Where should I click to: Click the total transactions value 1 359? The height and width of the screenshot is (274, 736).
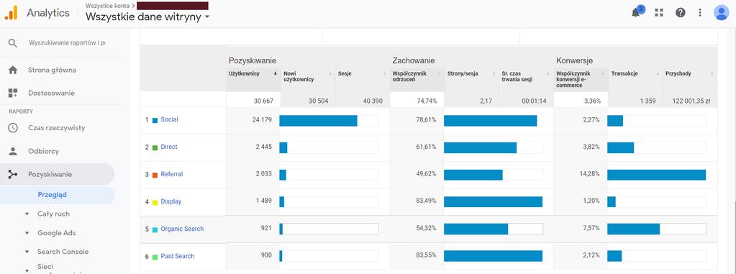pos(648,101)
